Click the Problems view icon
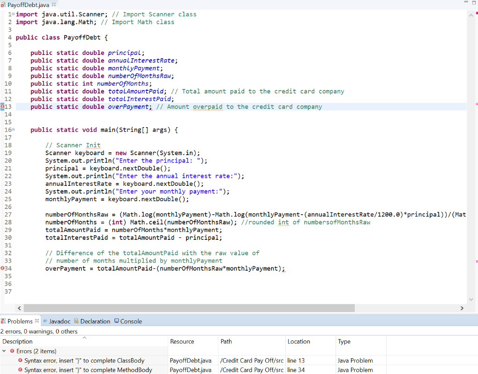Screen dimensions: 478x374 (5, 321)
